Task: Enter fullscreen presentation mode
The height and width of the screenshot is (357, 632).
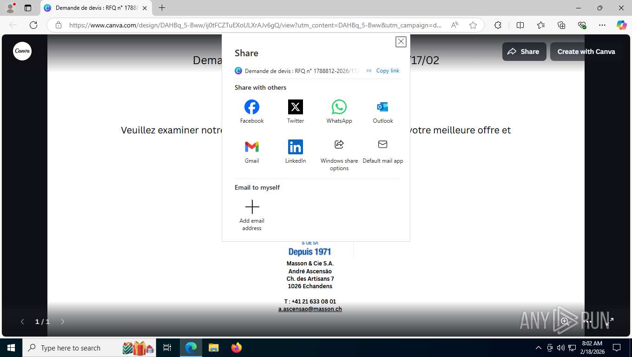Action: [x=610, y=321]
